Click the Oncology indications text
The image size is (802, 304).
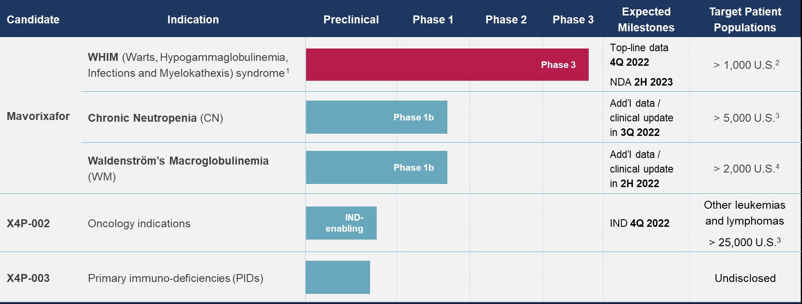[139, 224]
